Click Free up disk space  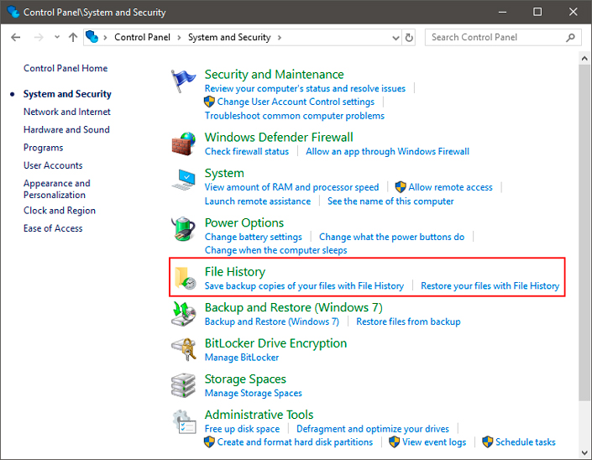point(242,429)
